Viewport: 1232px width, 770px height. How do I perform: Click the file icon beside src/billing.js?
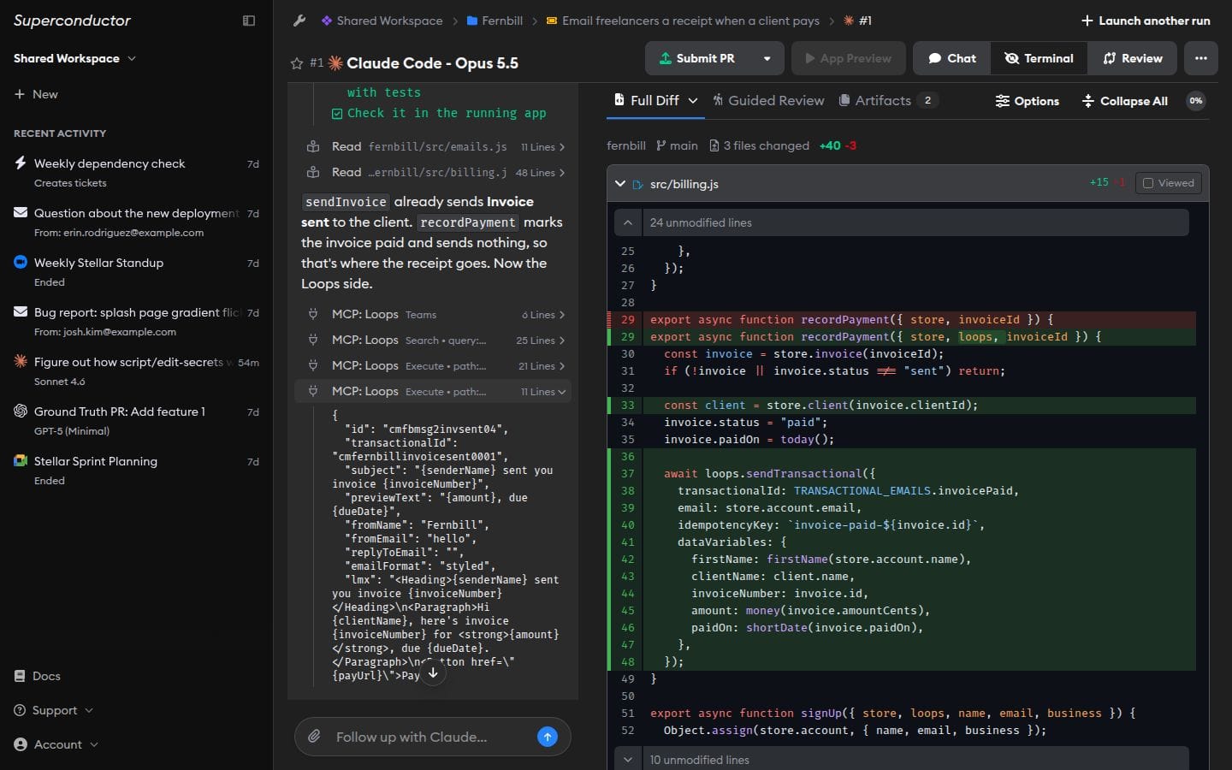point(637,184)
